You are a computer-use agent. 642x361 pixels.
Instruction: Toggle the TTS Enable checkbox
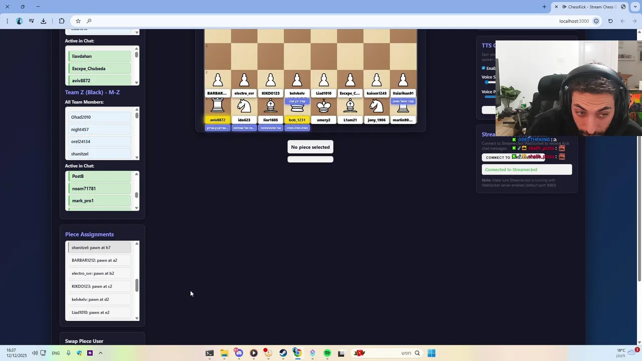coord(484,68)
